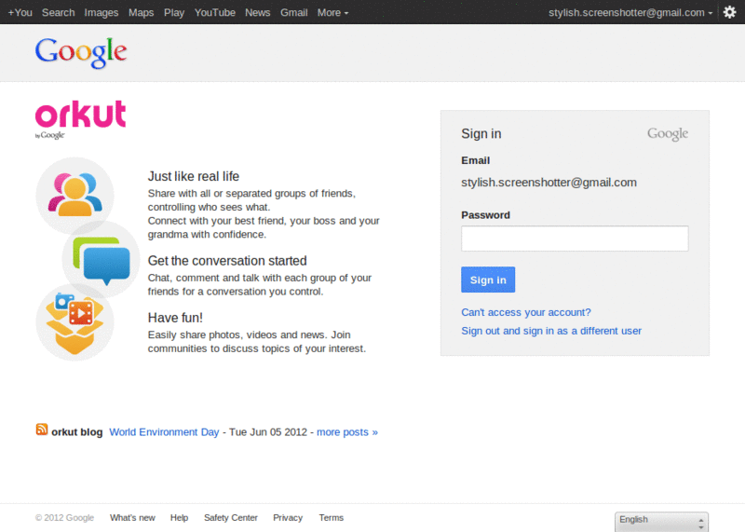This screenshot has width=745, height=532.
Task: Open Play in the top bar
Action: (x=174, y=13)
